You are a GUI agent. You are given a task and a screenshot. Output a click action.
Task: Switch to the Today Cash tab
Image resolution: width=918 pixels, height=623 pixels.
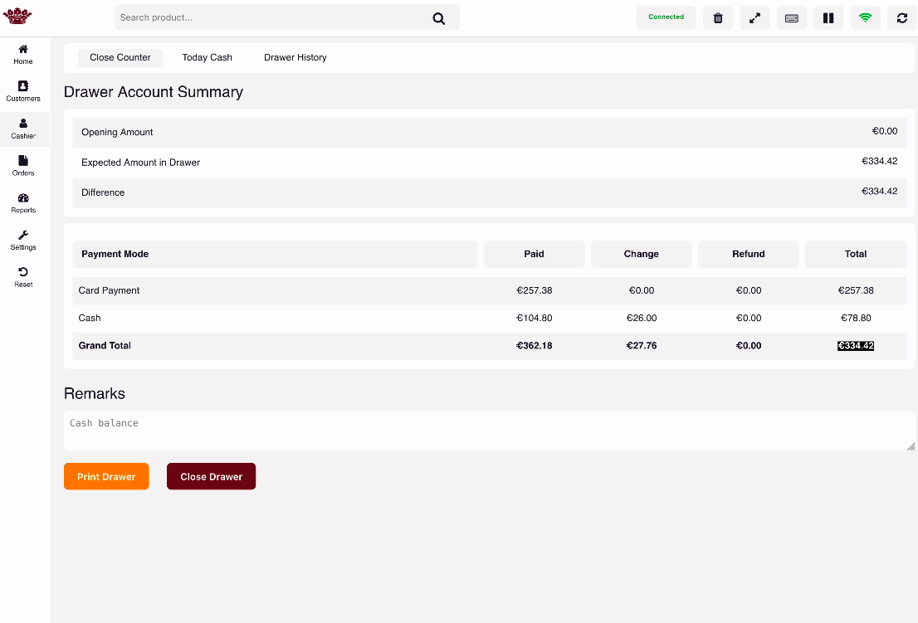coord(208,58)
